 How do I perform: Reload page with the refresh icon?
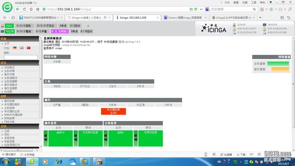(x=25, y=9)
